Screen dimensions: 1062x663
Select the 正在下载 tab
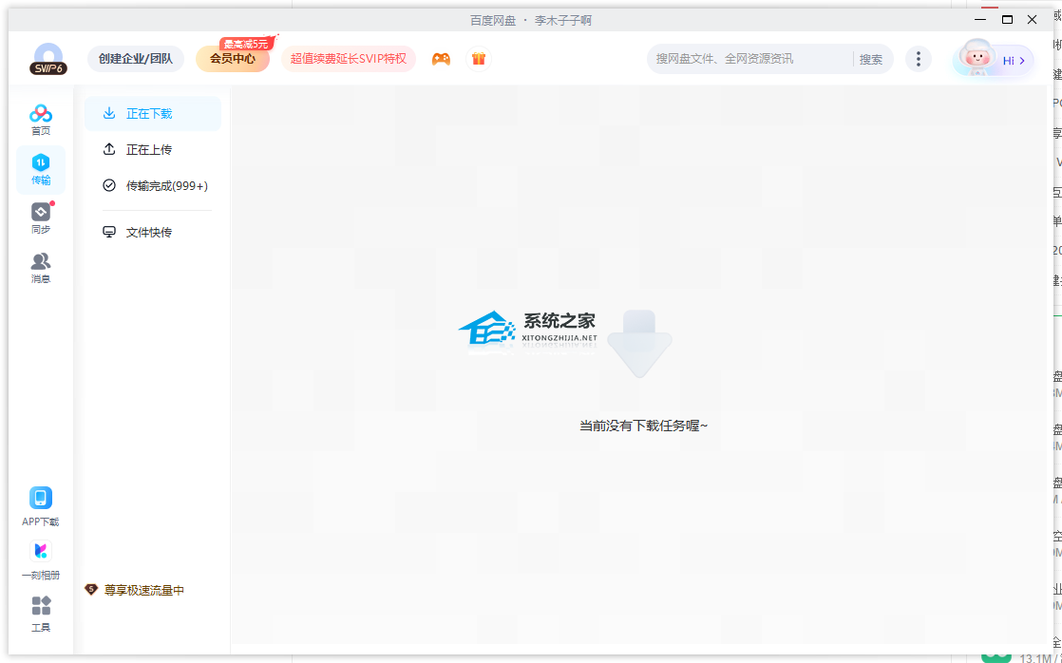(x=153, y=114)
